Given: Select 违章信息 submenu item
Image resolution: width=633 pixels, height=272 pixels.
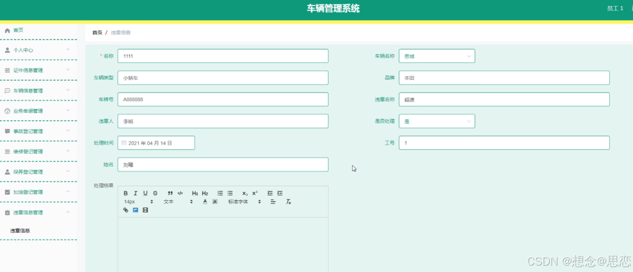Looking at the screenshot, I should point(20,230).
